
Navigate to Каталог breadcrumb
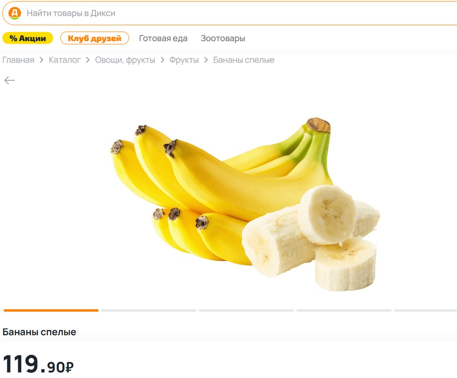click(x=65, y=60)
